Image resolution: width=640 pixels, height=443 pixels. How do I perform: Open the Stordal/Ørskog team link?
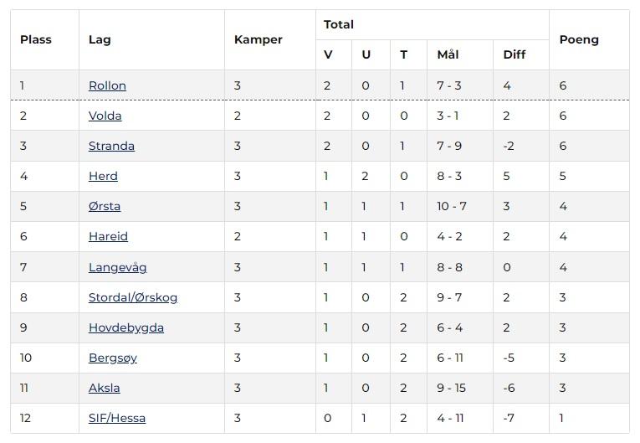133,297
